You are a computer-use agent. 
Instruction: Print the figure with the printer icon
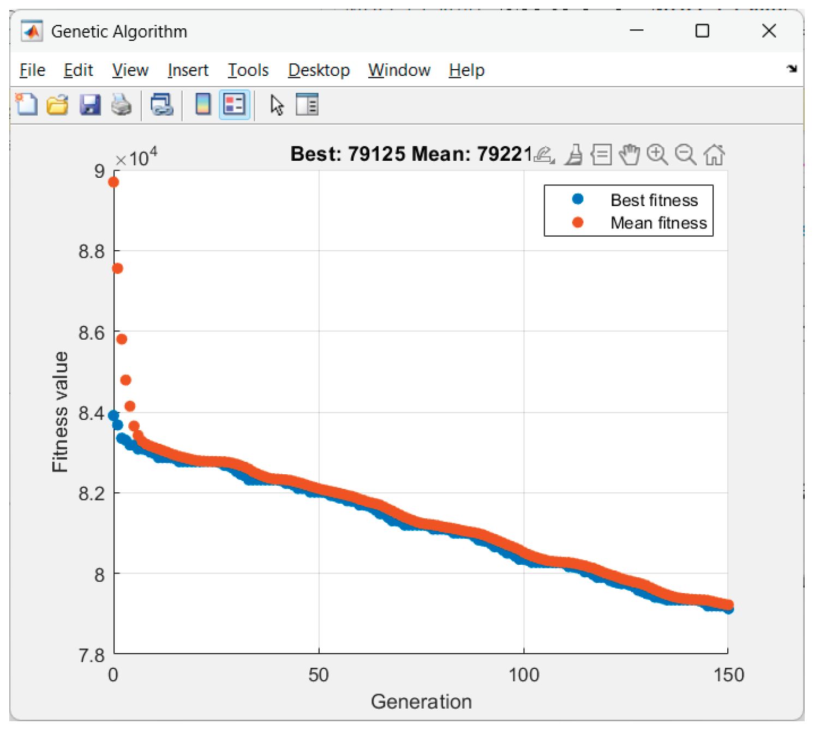pyautogui.click(x=121, y=104)
